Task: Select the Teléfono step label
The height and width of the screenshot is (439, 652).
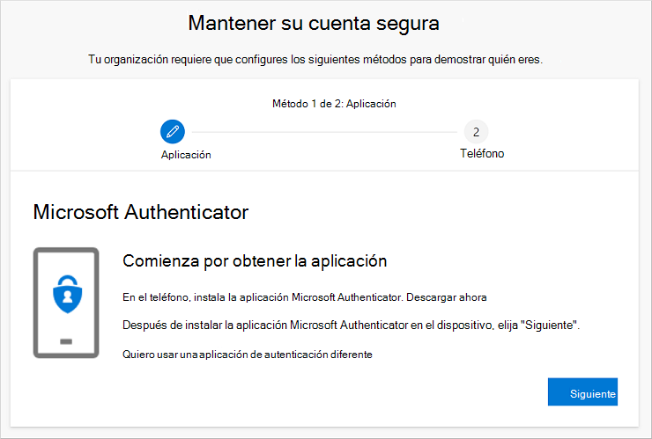Action: click(x=482, y=154)
